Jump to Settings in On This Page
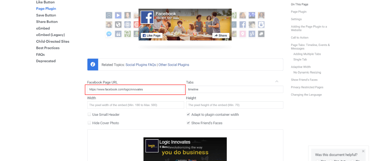This screenshot has height=161, width=371. (296, 19)
